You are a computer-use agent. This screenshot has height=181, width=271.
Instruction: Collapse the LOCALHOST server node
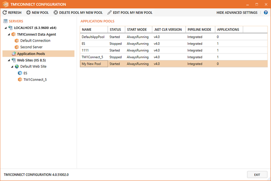[6, 28]
